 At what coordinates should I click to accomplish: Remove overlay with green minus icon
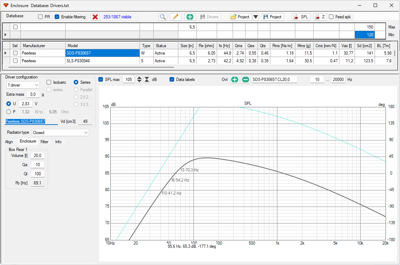point(245,80)
